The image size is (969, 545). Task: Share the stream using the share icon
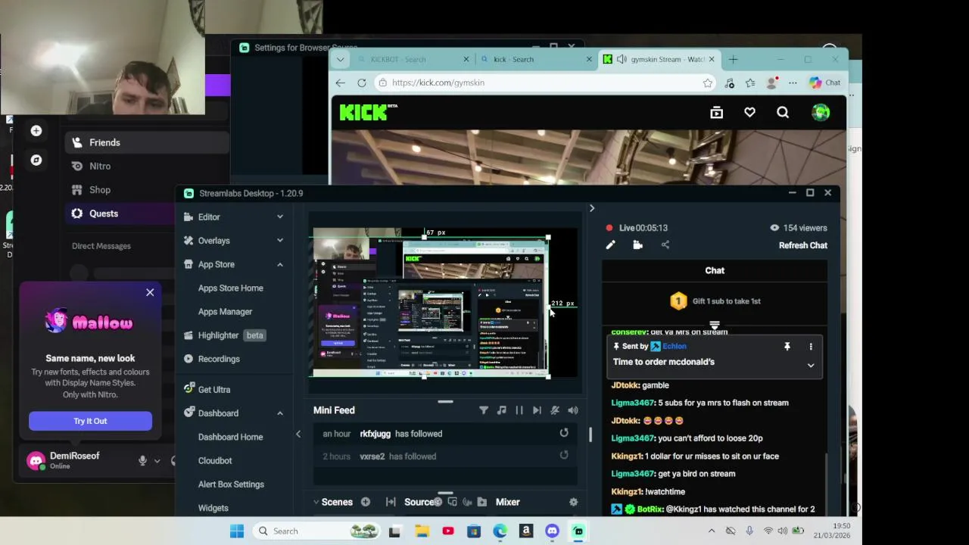(x=665, y=245)
